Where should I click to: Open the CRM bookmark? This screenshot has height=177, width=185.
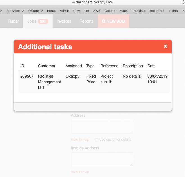77,11
